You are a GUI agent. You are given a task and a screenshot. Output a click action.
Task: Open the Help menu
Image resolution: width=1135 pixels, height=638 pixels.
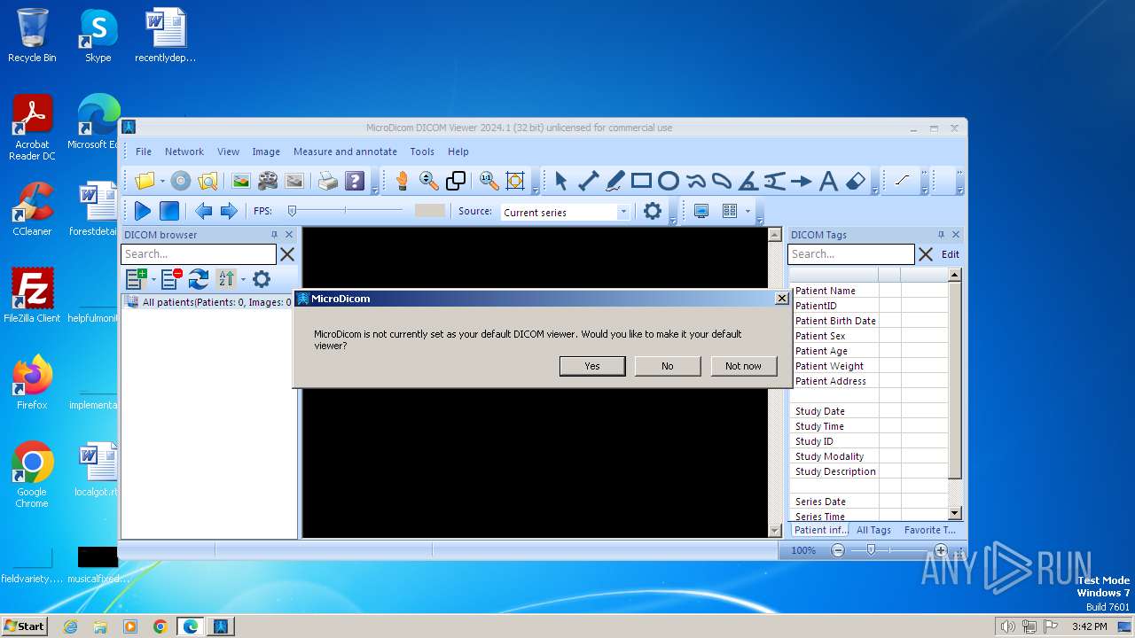tap(458, 152)
